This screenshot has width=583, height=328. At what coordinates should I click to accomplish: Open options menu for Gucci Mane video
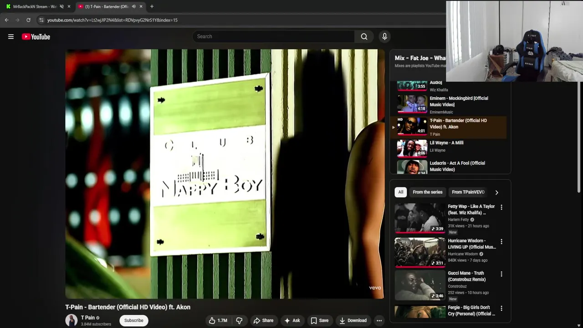coord(501,274)
